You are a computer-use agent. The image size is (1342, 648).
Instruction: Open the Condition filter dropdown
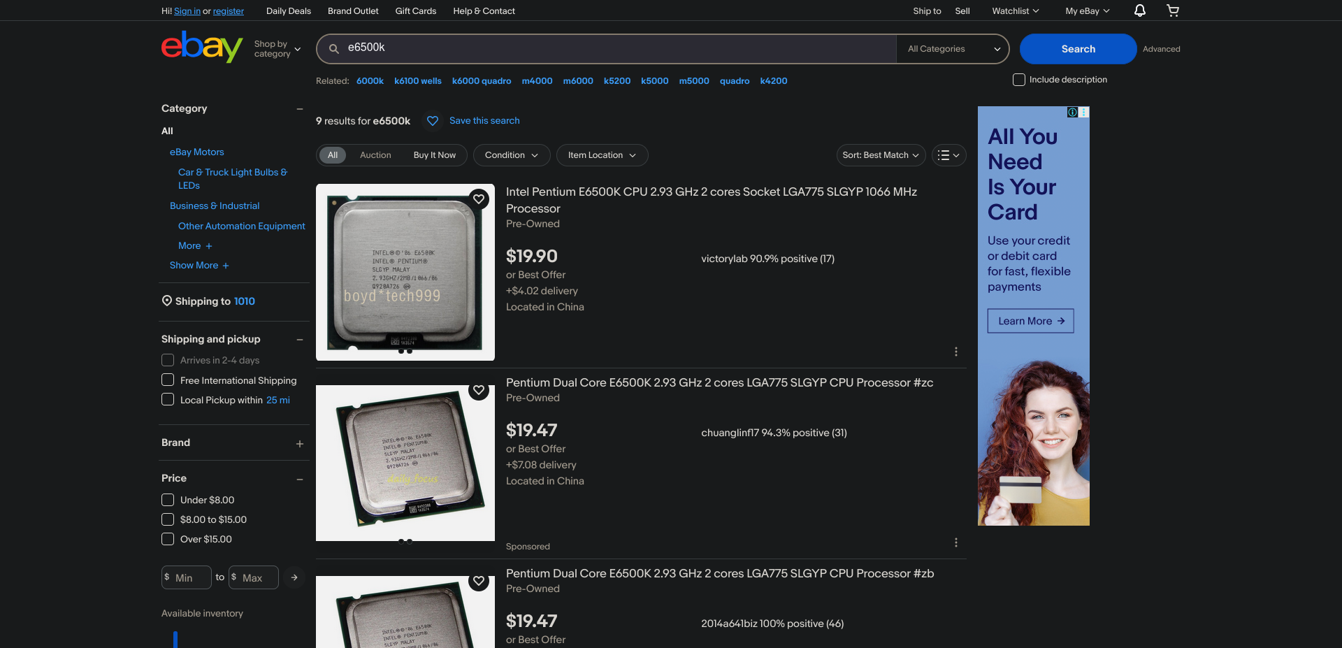click(x=512, y=155)
